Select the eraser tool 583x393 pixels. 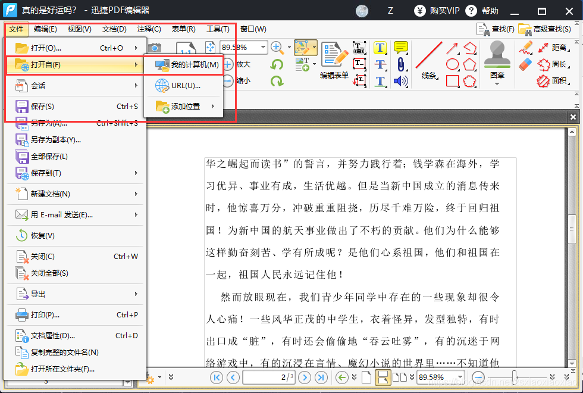coord(526,64)
